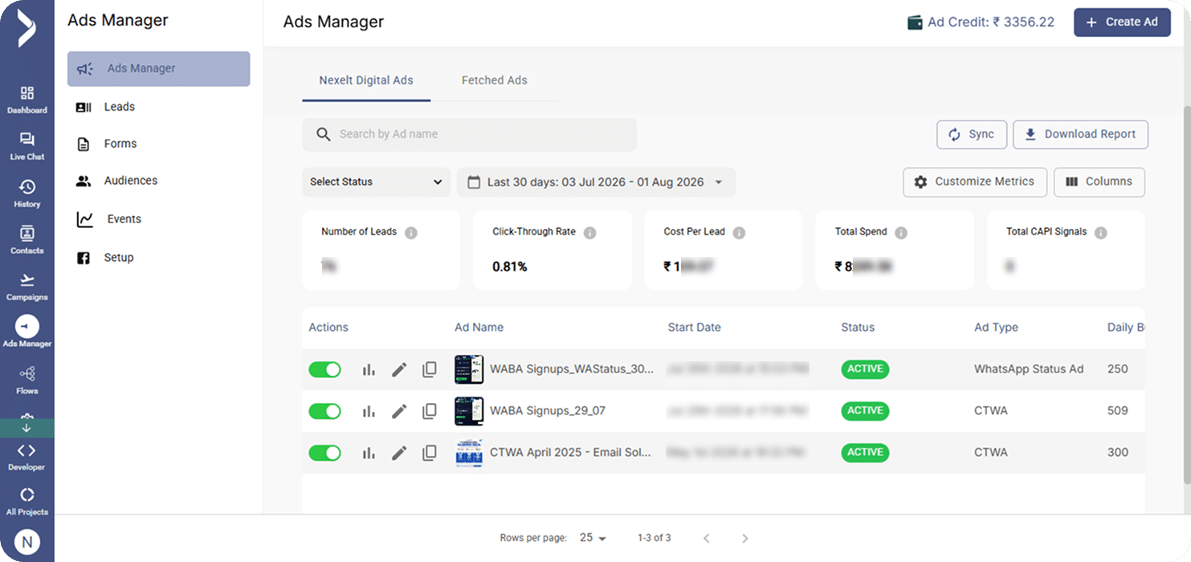
Task: Open Developer section in left rail
Action: point(27,457)
